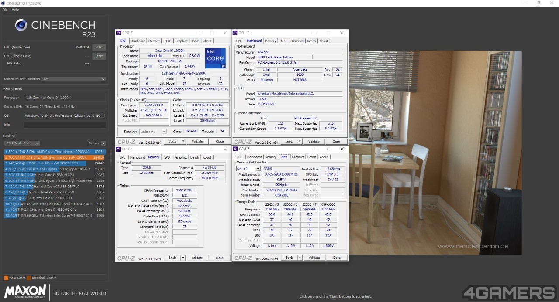
Task: Start the CPU (Single Core) test
Action: tap(99, 56)
